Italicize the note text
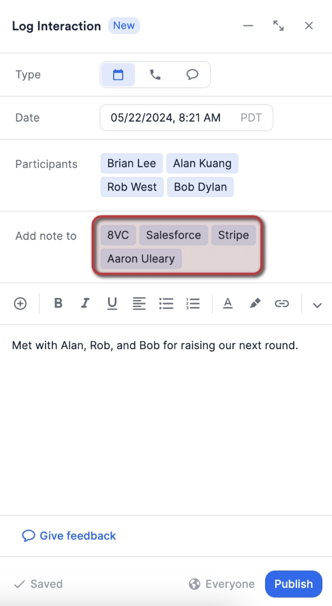This screenshot has height=606, width=332. 85,304
